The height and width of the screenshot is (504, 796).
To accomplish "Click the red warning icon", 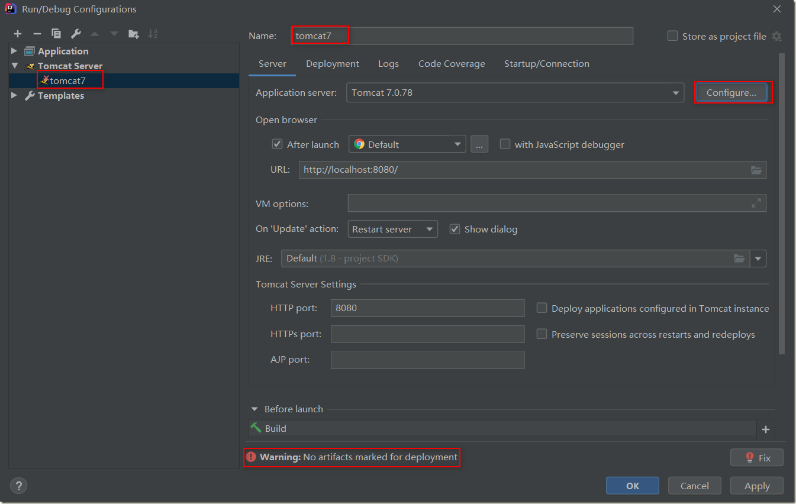I will [x=251, y=457].
